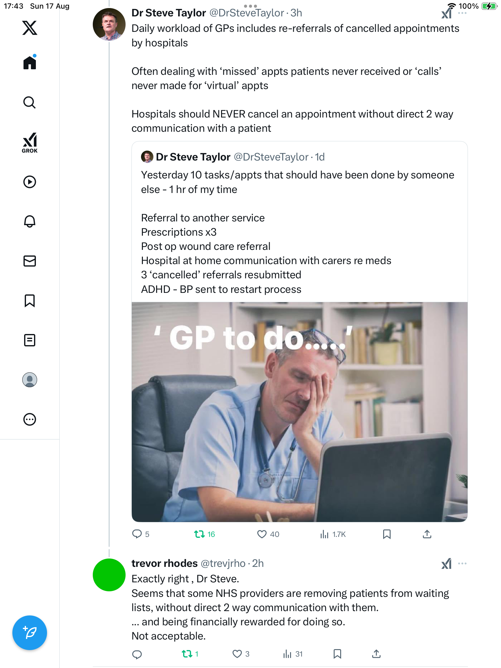This screenshot has height=668, width=501.
Task: Open Grok from the sidebar
Action: click(x=30, y=143)
